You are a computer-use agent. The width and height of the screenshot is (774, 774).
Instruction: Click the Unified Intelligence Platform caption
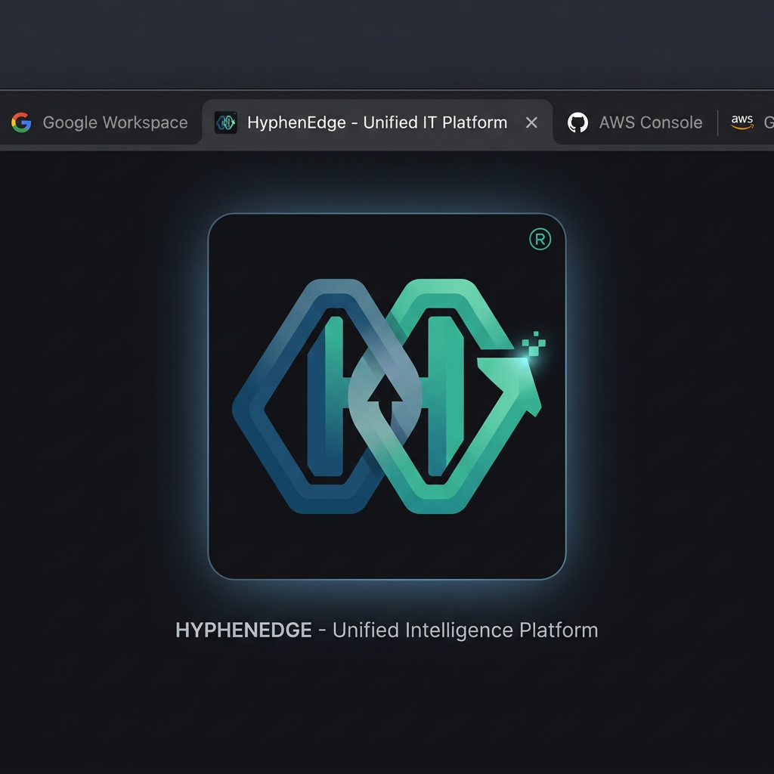(465, 630)
